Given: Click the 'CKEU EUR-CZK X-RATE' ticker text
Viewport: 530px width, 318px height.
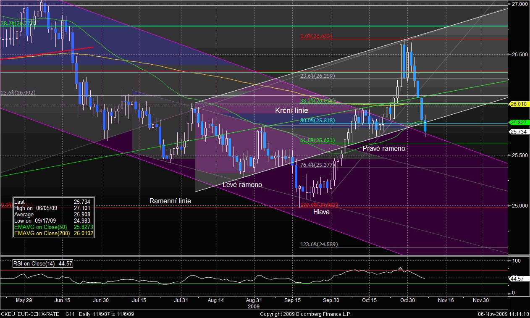Looking at the screenshot, I should [x=30, y=314].
